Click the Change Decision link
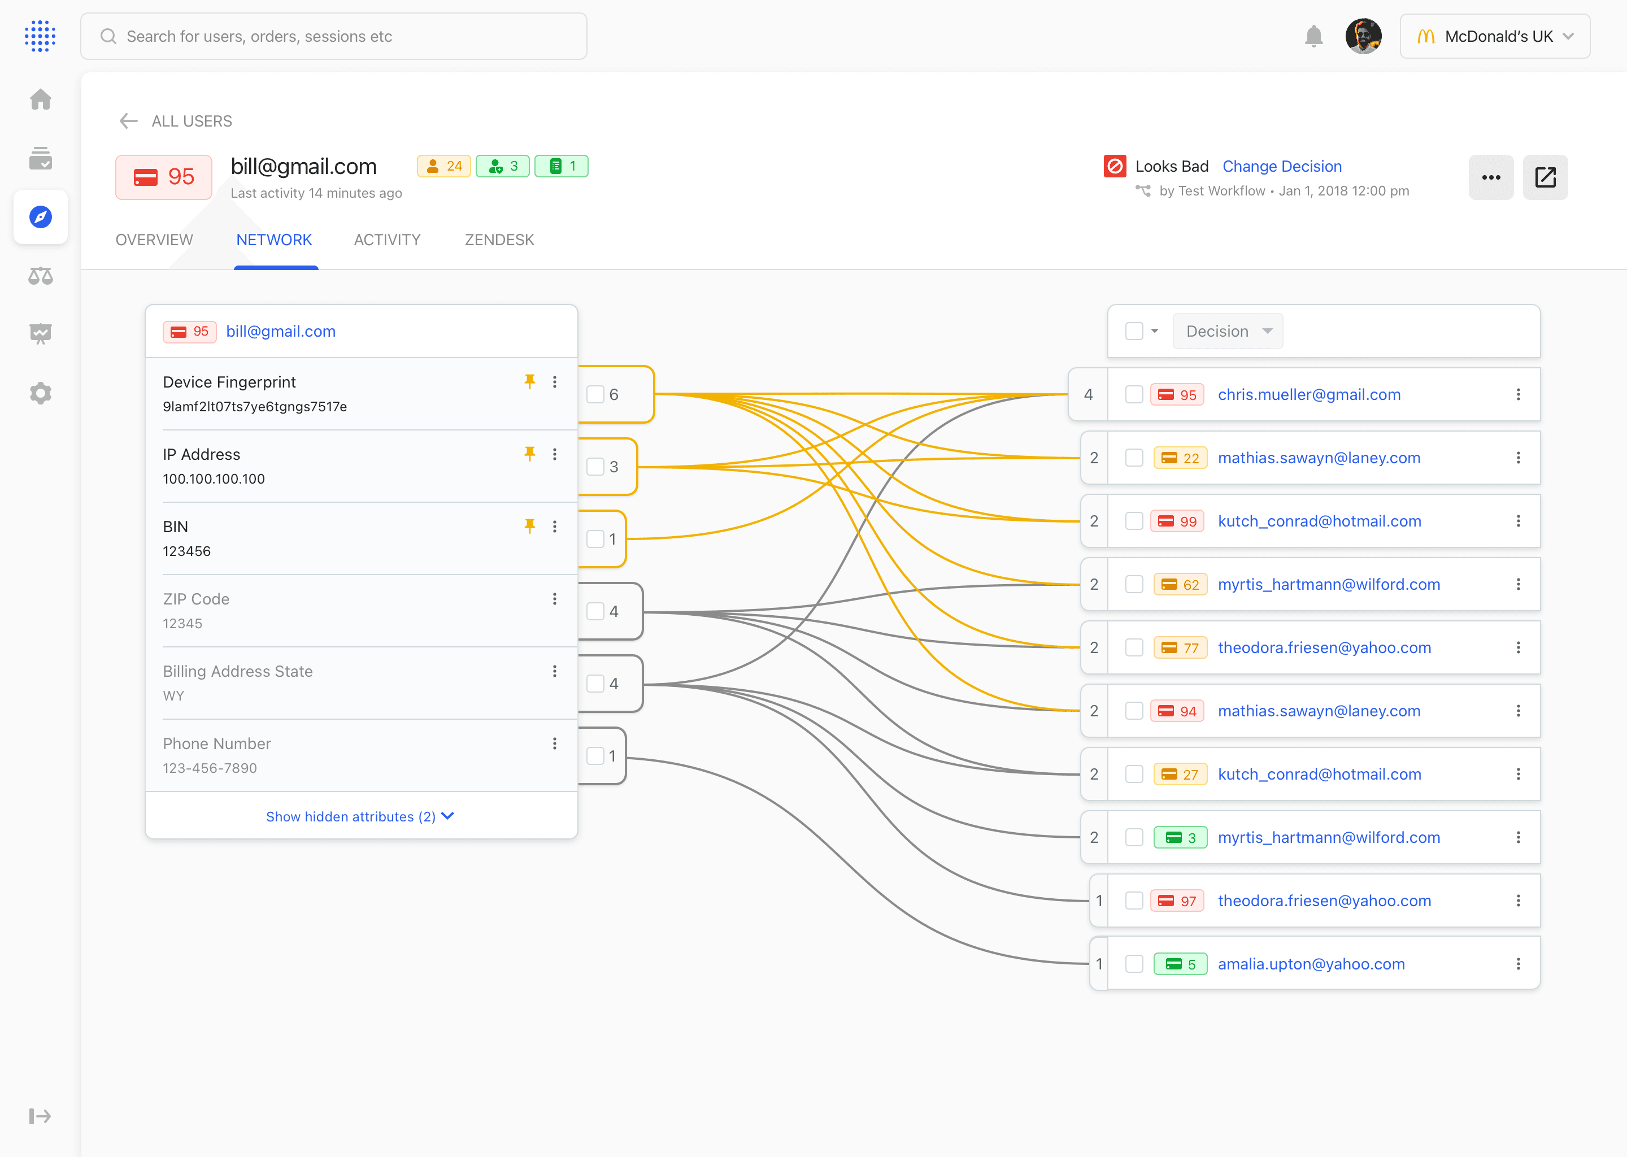 (1281, 167)
